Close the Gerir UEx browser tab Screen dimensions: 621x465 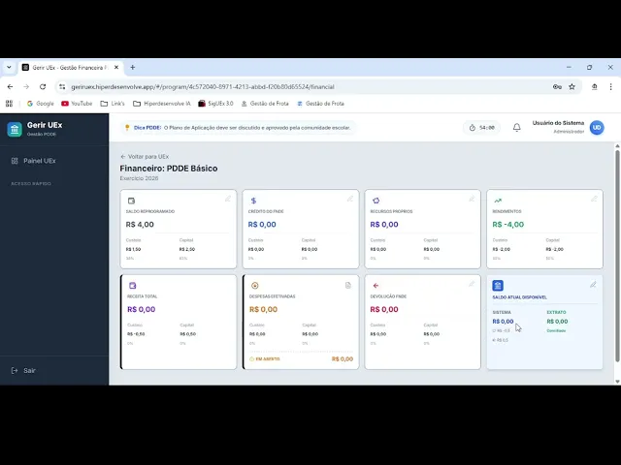116,68
